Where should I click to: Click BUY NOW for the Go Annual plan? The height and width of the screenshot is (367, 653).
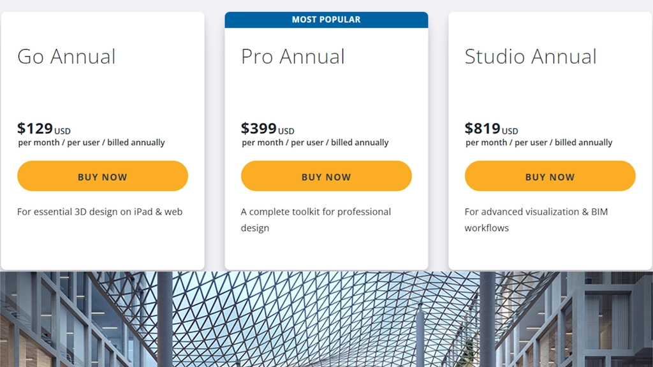tap(103, 176)
